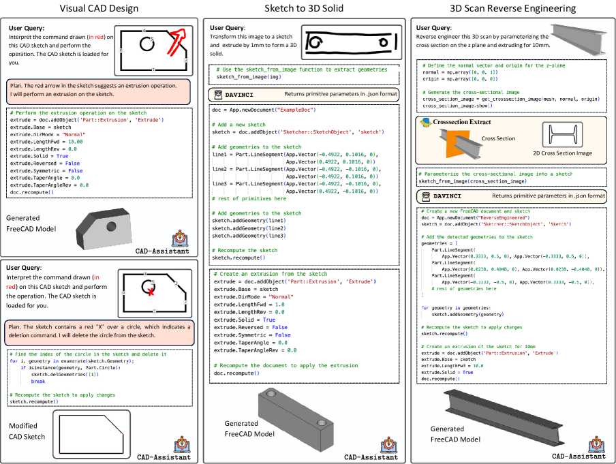Click the CAD-Assistant icon beside the Modified CAD Sketch
Image resolution: width=616 pixels, height=464 pixels.
pyautogui.click(x=182, y=444)
